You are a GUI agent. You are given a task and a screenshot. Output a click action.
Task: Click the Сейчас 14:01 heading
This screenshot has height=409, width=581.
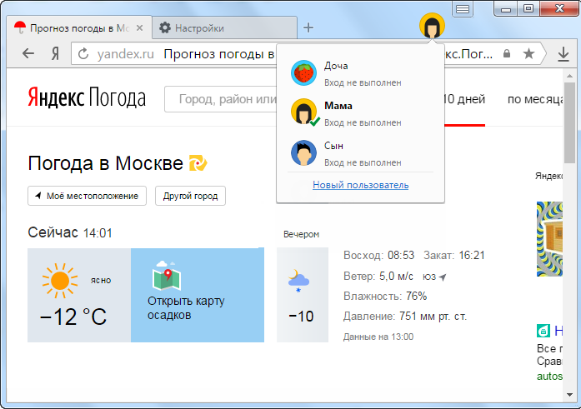point(70,232)
